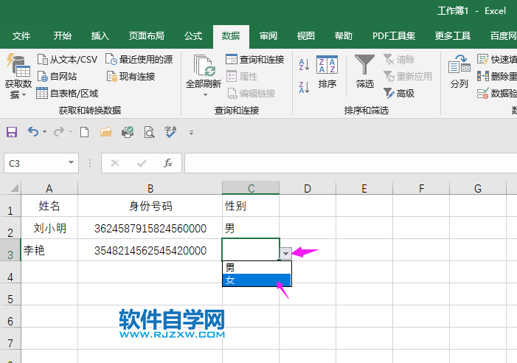
Task: Select cell containing 刘小明
Action: point(49,228)
